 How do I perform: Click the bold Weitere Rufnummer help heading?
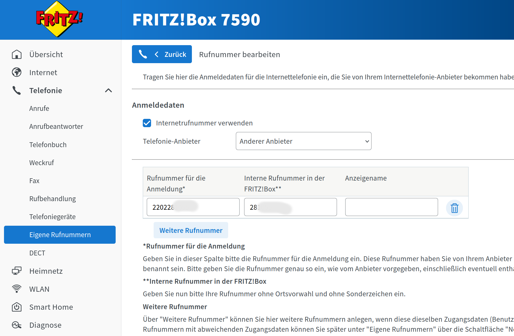tap(175, 307)
